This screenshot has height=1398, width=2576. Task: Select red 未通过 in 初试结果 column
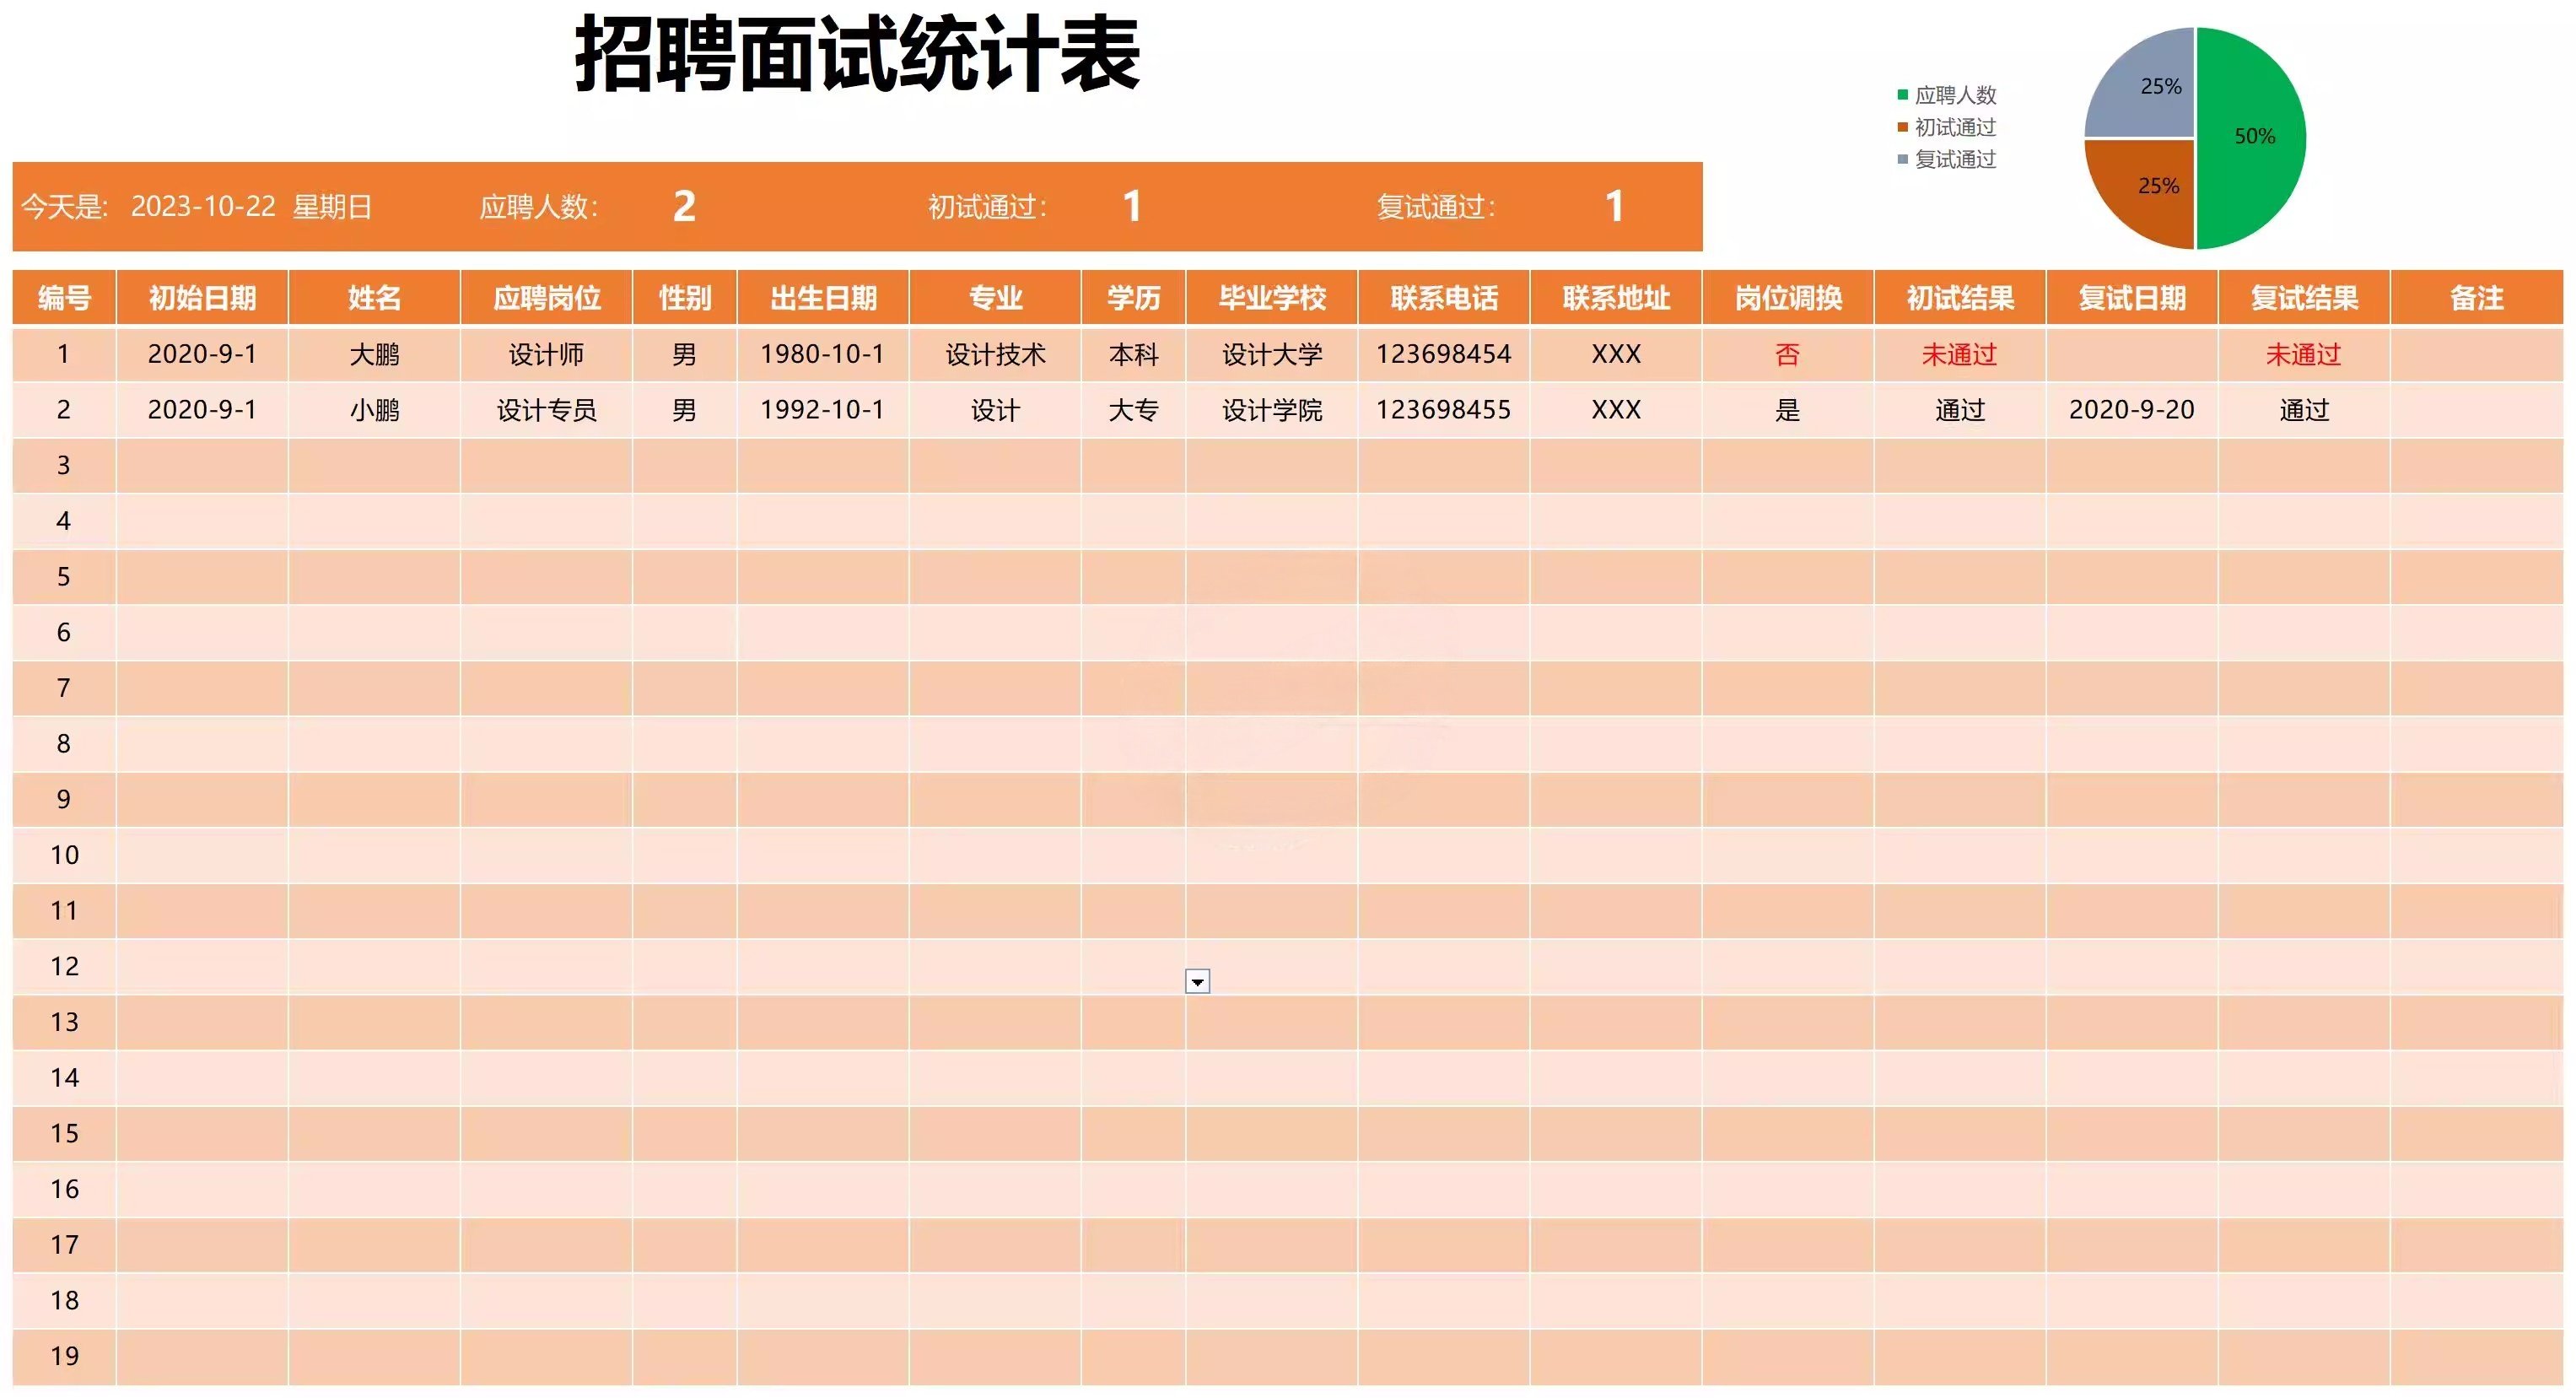(1959, 354)
